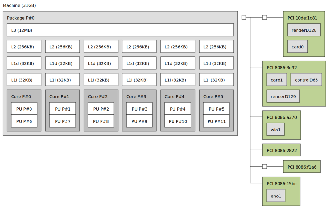This screenshot has height=209, width=329.
Task: Select the card1 device box
Action: [x=277, y=79]
